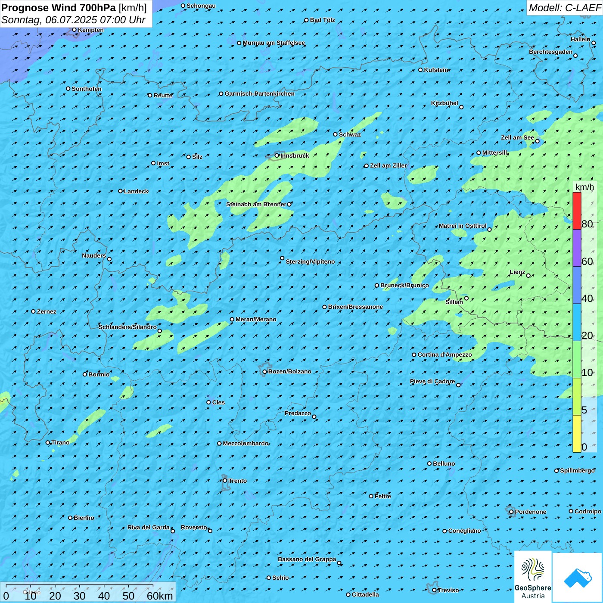Click the Sterzing/Vipiteno label
The height and width of the screenshot is (603, 603).
310,261
